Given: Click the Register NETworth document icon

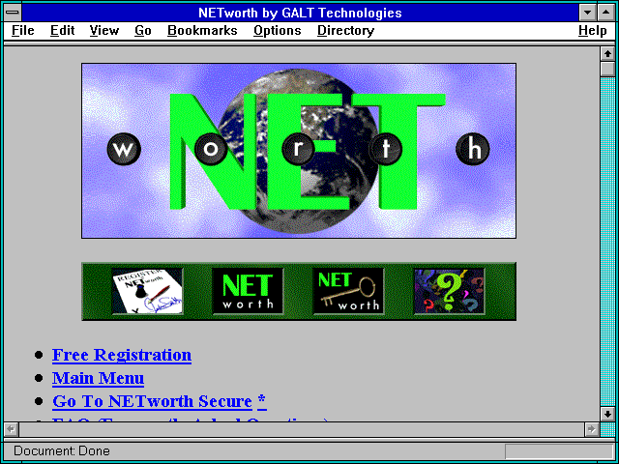Looking at the screenshot, I should (x=147, y=291).
